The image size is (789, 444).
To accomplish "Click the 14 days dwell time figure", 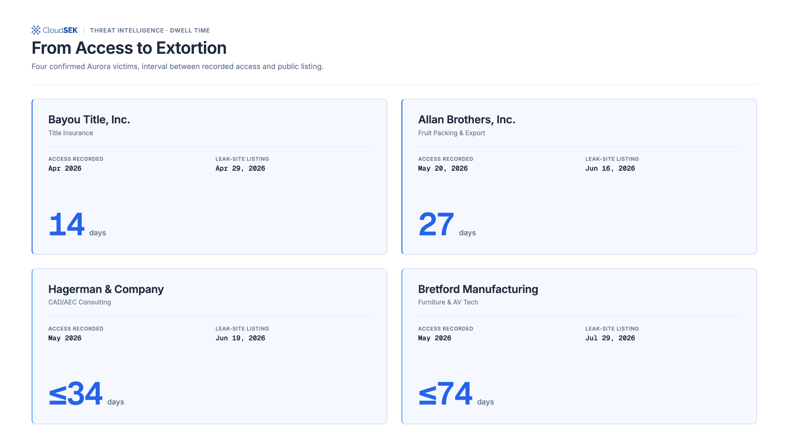I will pos(77,225).
